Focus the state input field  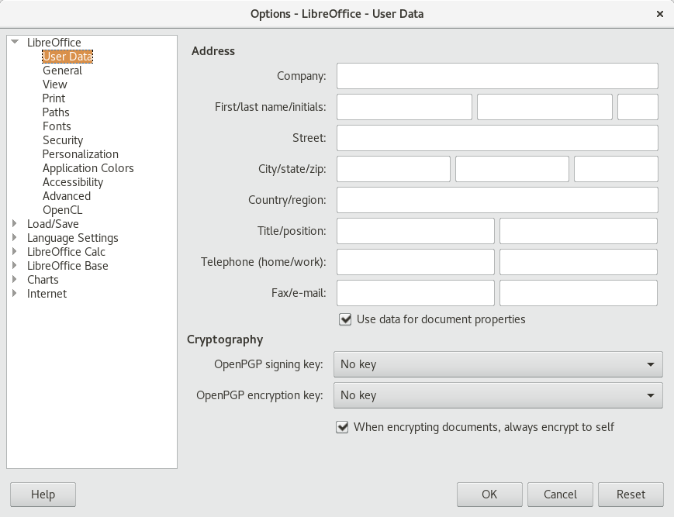coord(512,169)
